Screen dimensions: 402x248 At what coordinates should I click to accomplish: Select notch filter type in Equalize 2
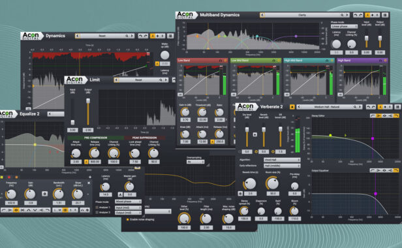(35, 209)
